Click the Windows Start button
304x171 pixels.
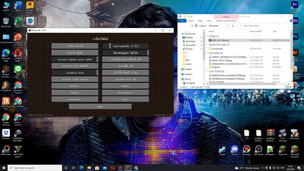coord(4,168)
